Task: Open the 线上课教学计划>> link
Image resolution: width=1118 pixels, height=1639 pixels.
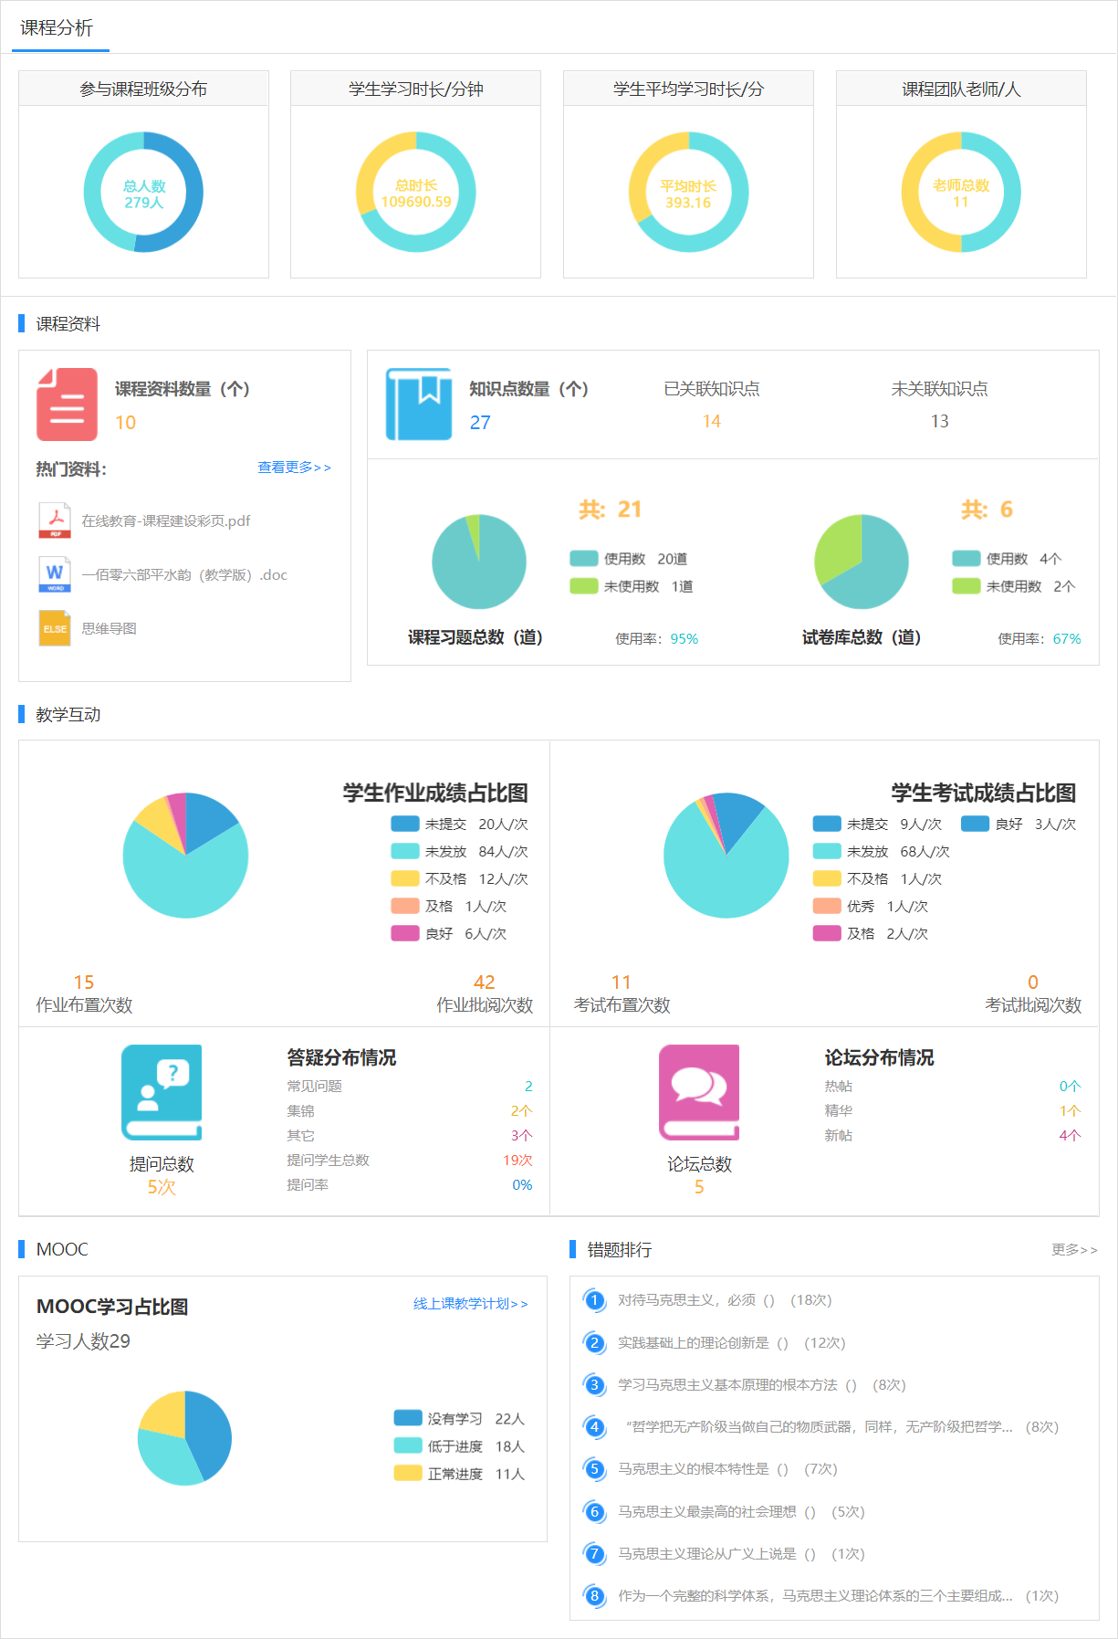Action: pos(470,1304)
